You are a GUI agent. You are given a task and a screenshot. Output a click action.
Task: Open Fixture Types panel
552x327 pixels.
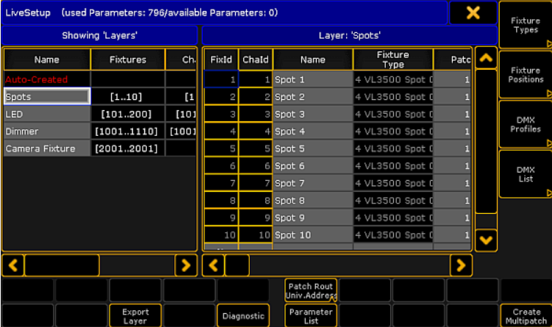click(525, 25)
